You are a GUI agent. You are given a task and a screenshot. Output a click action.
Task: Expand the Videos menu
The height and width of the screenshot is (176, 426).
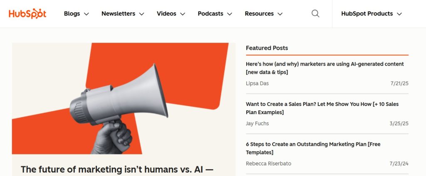coord(171,14)
